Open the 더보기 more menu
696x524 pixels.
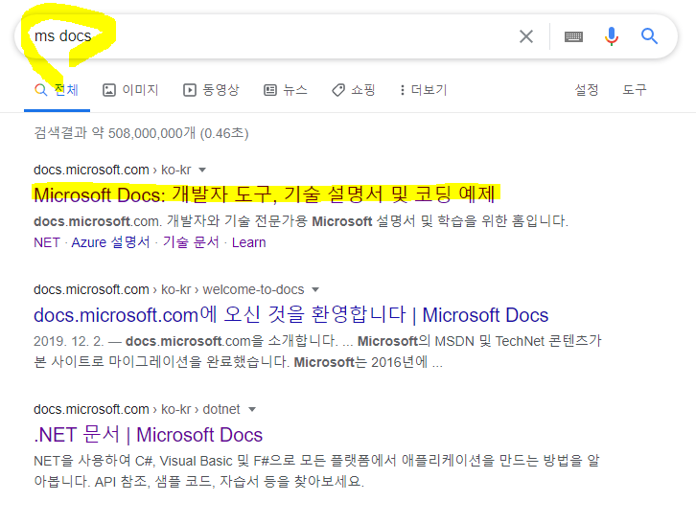(x=423, y=90)
